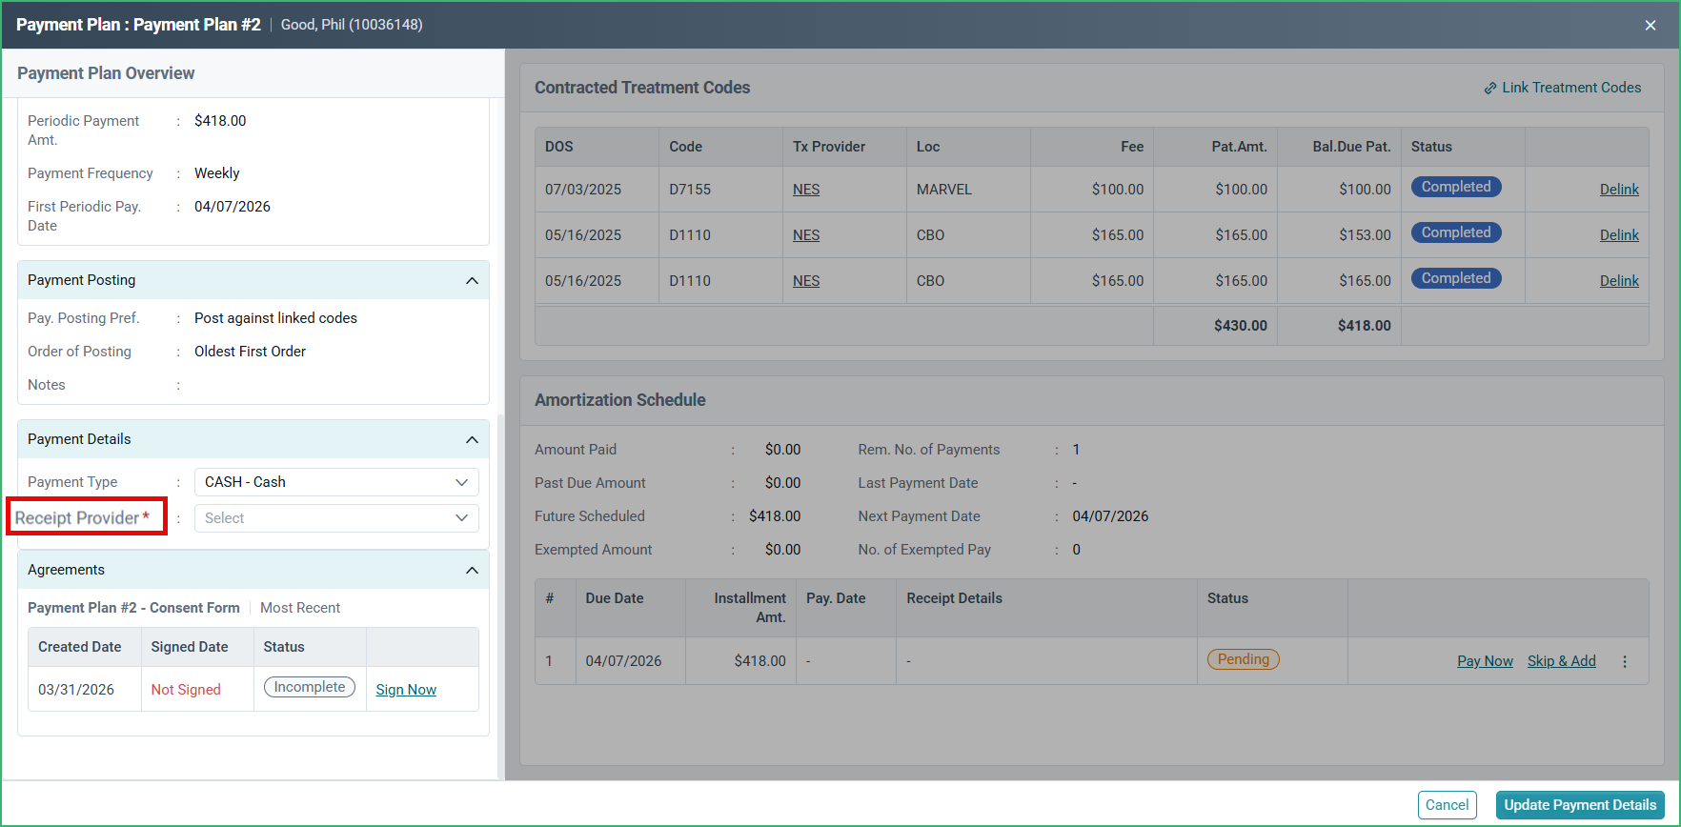Click the Not Signed text

(x=186, y=690)
